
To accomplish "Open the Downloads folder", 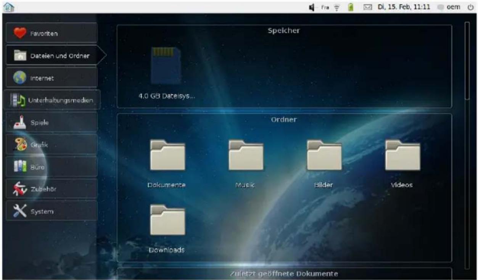I will (x=167, y=229).
